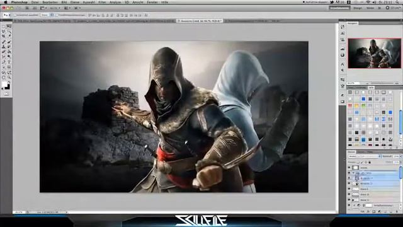This screenshot has width=403, height=227.
Task: Select the Move tool
Action: (9, 26)
